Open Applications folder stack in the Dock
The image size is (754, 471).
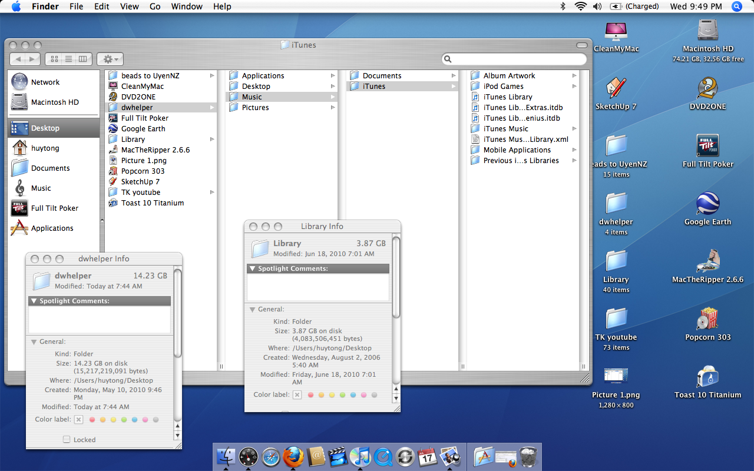coord(483,457)
